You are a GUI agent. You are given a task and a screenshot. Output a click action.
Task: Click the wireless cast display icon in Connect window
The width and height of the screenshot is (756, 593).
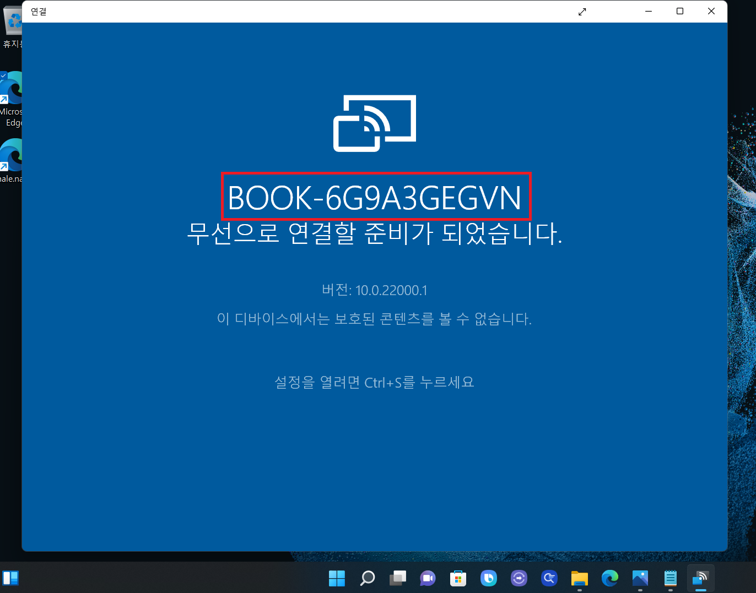coord(375,123)
